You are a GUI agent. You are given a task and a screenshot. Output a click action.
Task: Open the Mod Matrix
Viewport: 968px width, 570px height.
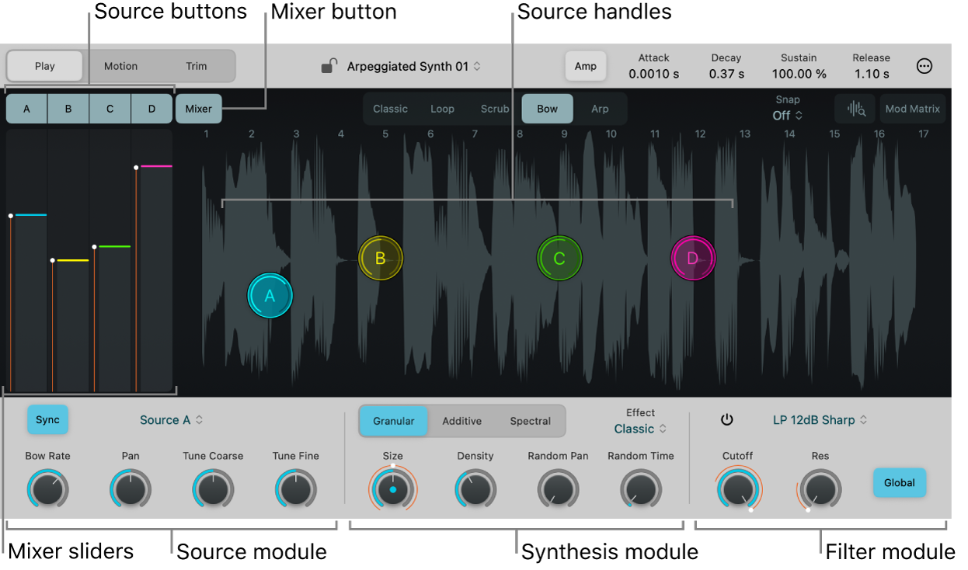point(913,109)
